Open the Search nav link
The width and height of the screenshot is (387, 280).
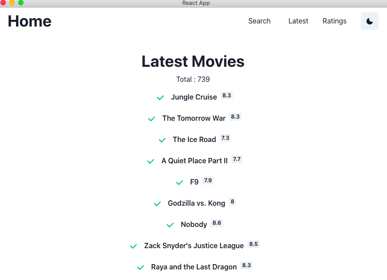coord(259,21)
